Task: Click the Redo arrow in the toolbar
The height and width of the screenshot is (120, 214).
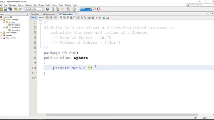Action: pyautogui.click(x=20, y=9)
